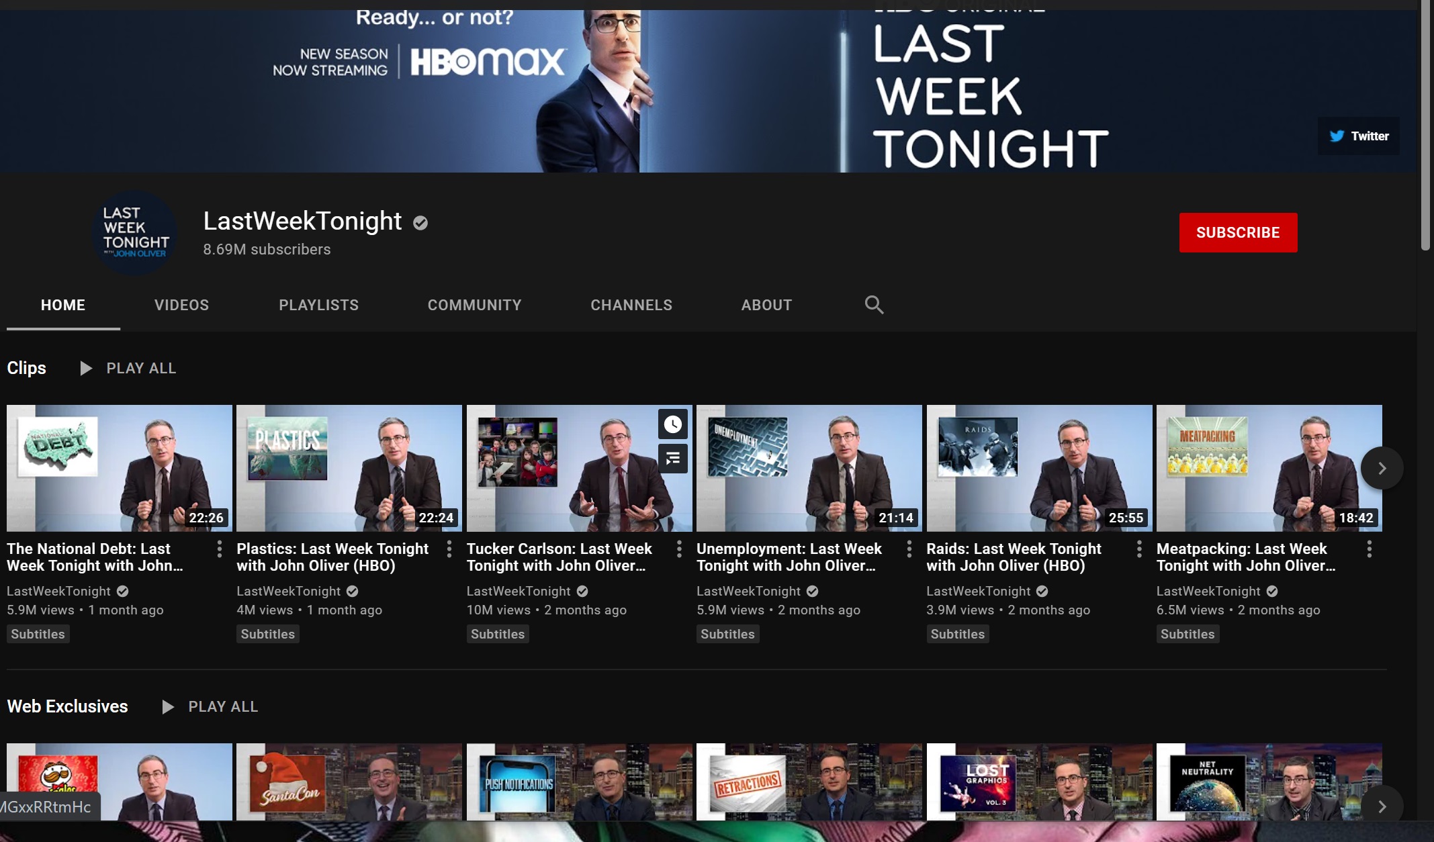This screenshot has width=1434, height=842.
Task: Click verified badge under The National Debt video
Action: [x=122, y=591]
